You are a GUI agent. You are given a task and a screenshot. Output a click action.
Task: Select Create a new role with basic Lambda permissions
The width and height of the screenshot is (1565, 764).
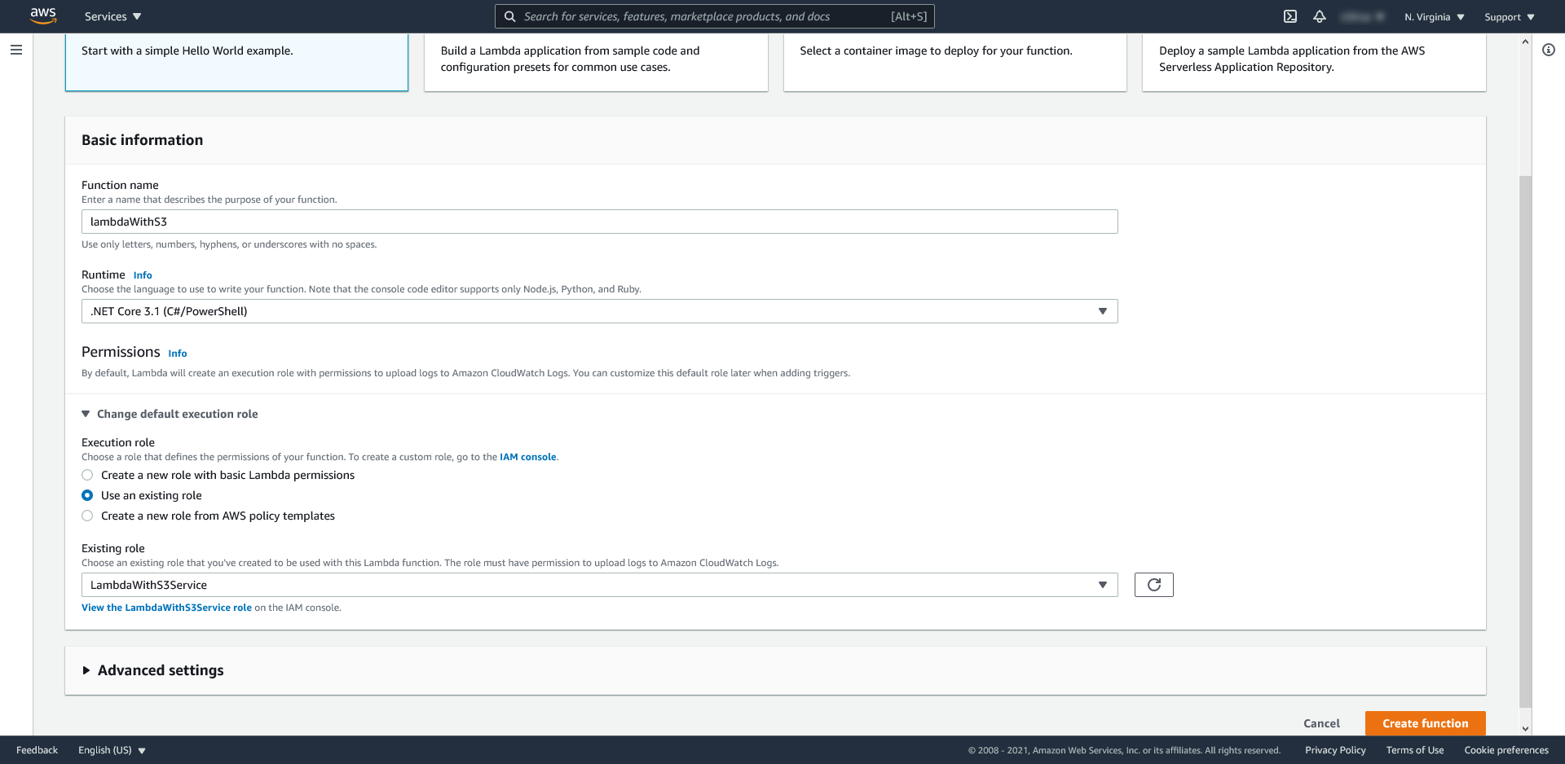pos(87,475)
